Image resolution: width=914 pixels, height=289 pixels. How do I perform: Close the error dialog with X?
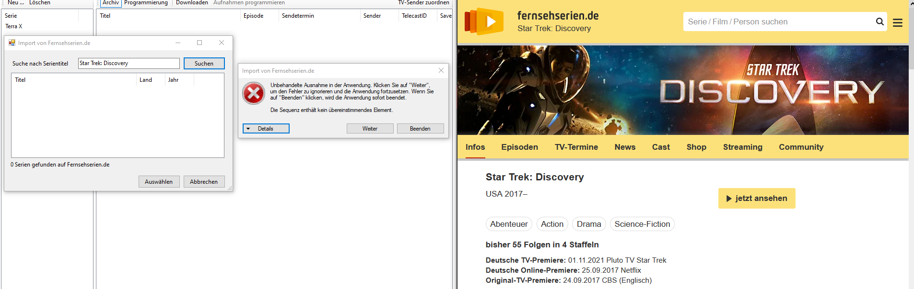pyautogui.click(x=441, y=70)
